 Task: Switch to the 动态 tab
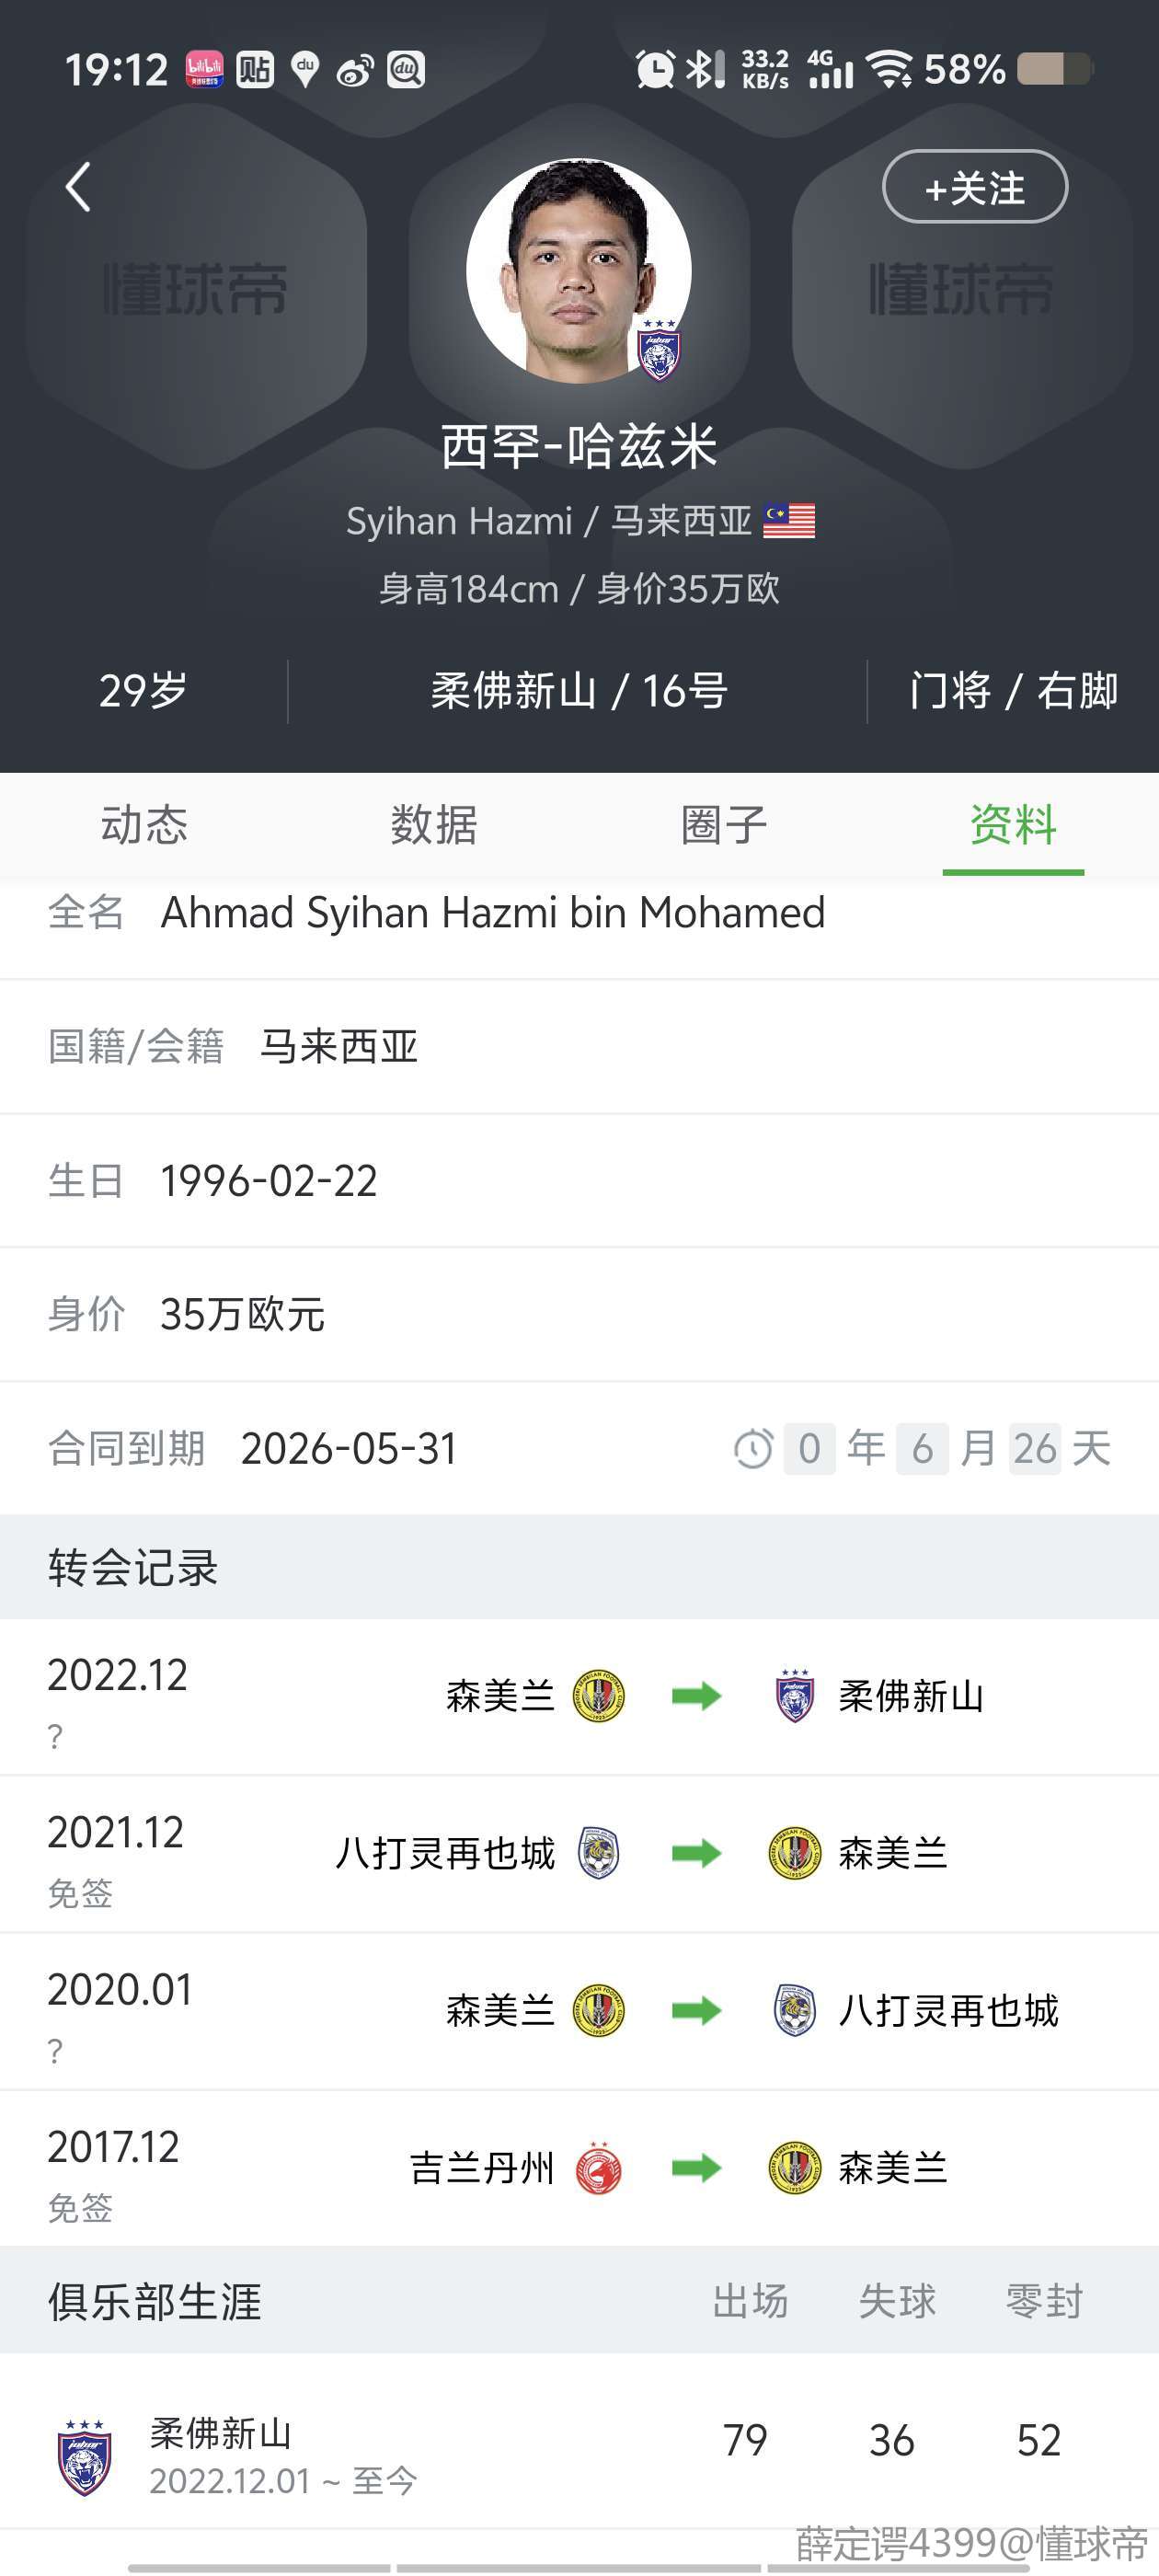[x=144, y=825]
